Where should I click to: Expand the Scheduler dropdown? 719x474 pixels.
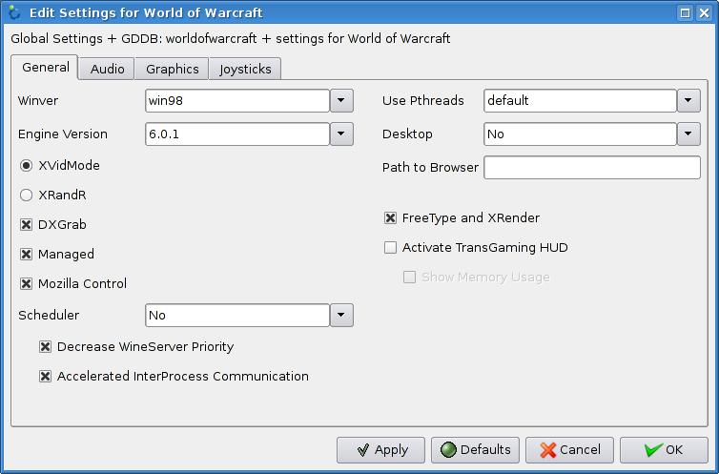coord(341,315)
